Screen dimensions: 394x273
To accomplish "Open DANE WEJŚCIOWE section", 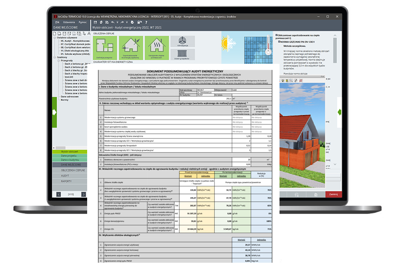I will coord(70,165).
